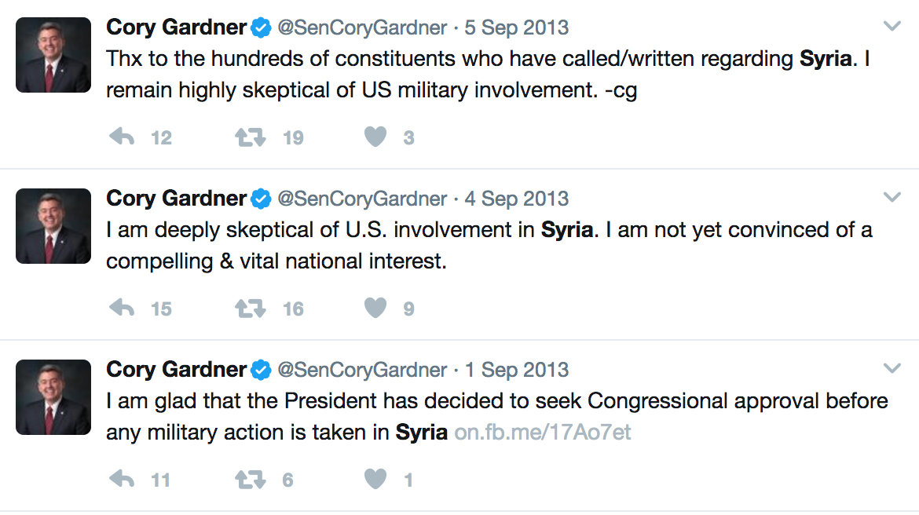Image resolution: width=919 pixels, height=515 pixels.
Task: Open more options for 5 Sep tweet
Action: pos(892,27)
